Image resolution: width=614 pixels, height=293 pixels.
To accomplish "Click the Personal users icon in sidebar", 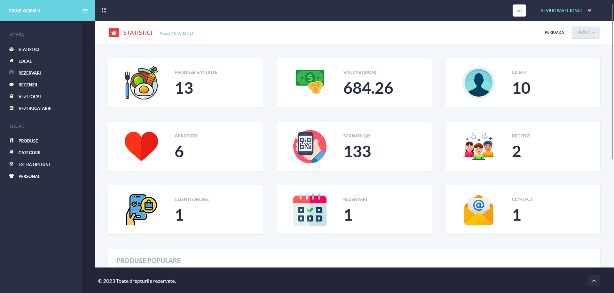I will 12,176.
